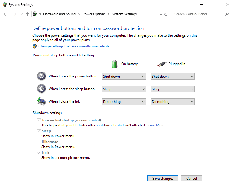Viewport: 235px width, 185px height.
Task: Go to Power Options breadcrumb
Action: point(94,14)
